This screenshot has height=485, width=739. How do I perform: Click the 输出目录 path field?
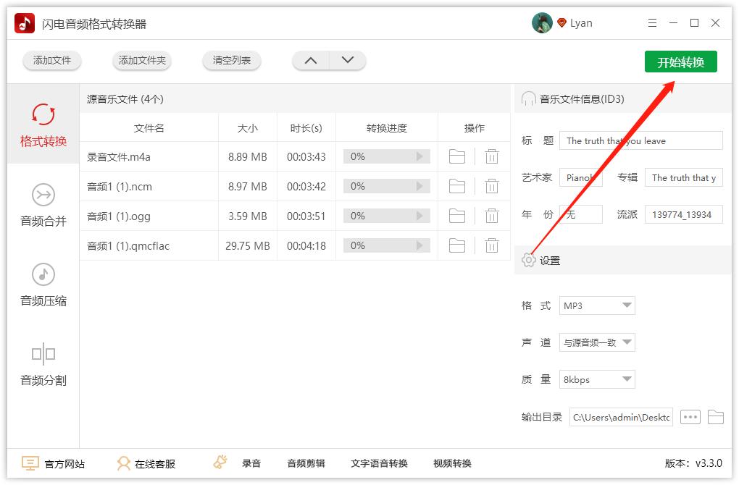[x=621, y=417]
